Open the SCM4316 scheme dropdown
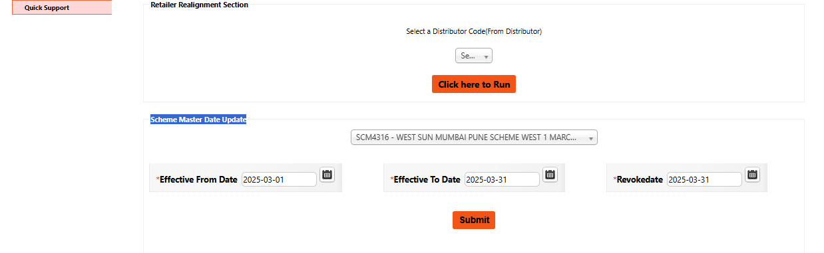824x253 pixels. tap(474, 137)
